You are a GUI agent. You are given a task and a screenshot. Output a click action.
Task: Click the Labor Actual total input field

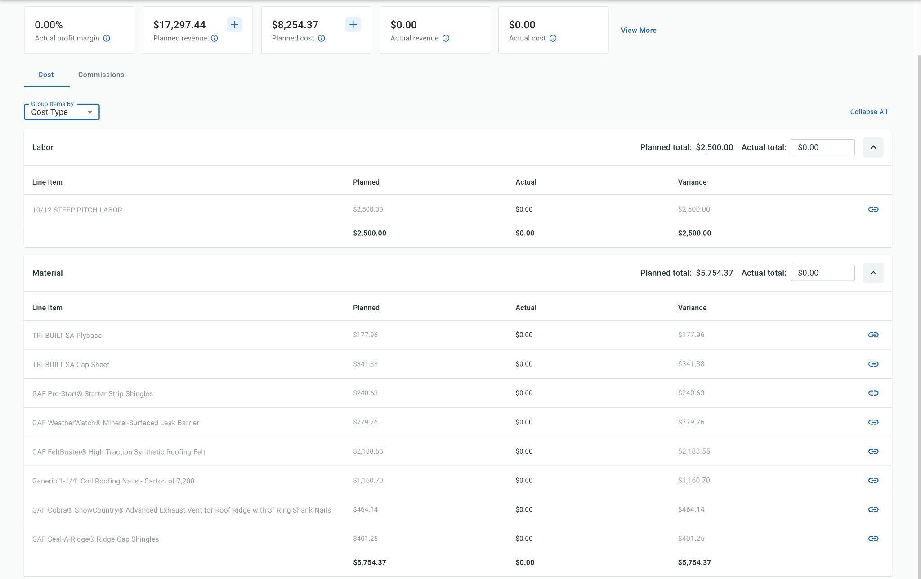click(822, 147)
